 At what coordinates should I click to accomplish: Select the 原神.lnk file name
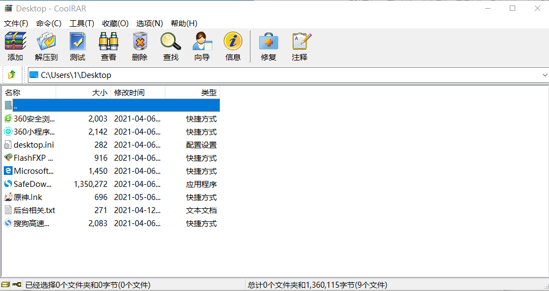pos(28,197)
